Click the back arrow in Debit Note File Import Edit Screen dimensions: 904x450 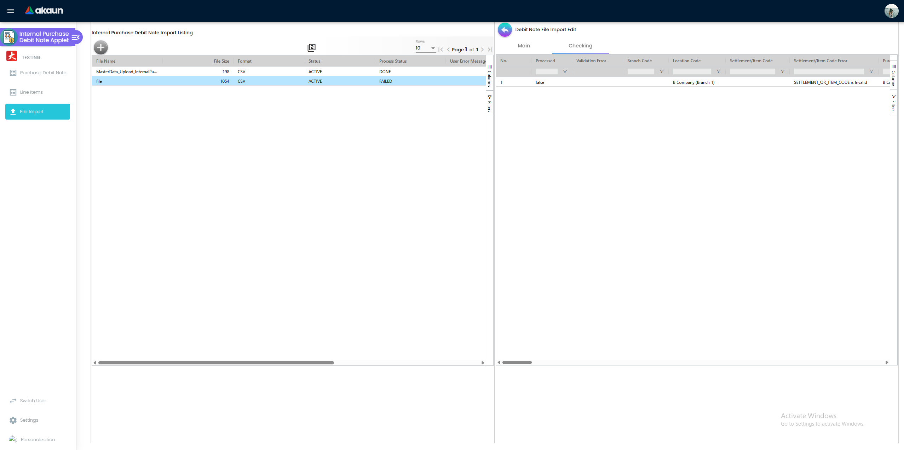coord(505,30)
